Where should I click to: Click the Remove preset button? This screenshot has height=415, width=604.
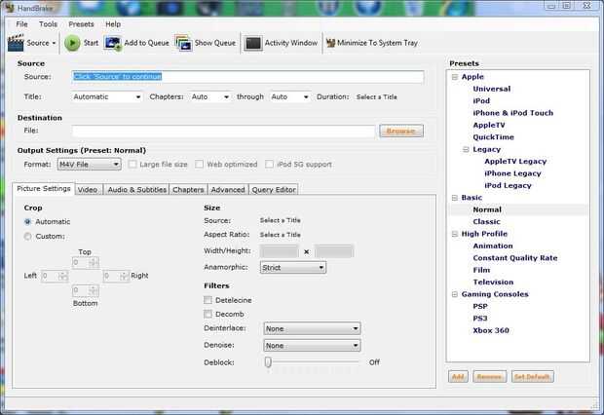pyautogui.click(x=489, y=376)
